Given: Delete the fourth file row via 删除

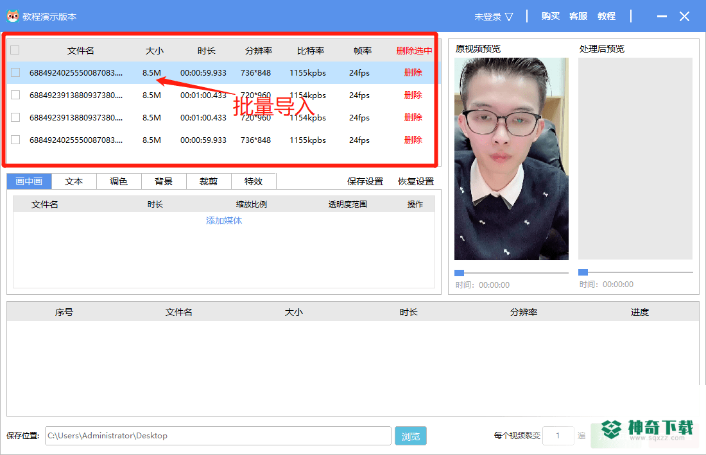Looking at the screenshot, I should point(413,140).
